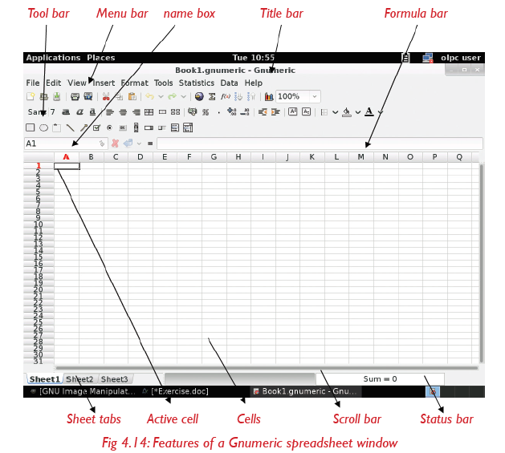The height and width of the screenshot is (453, 505).
Task: Open the zoom 100% dropdown
Action: (315, 96)
